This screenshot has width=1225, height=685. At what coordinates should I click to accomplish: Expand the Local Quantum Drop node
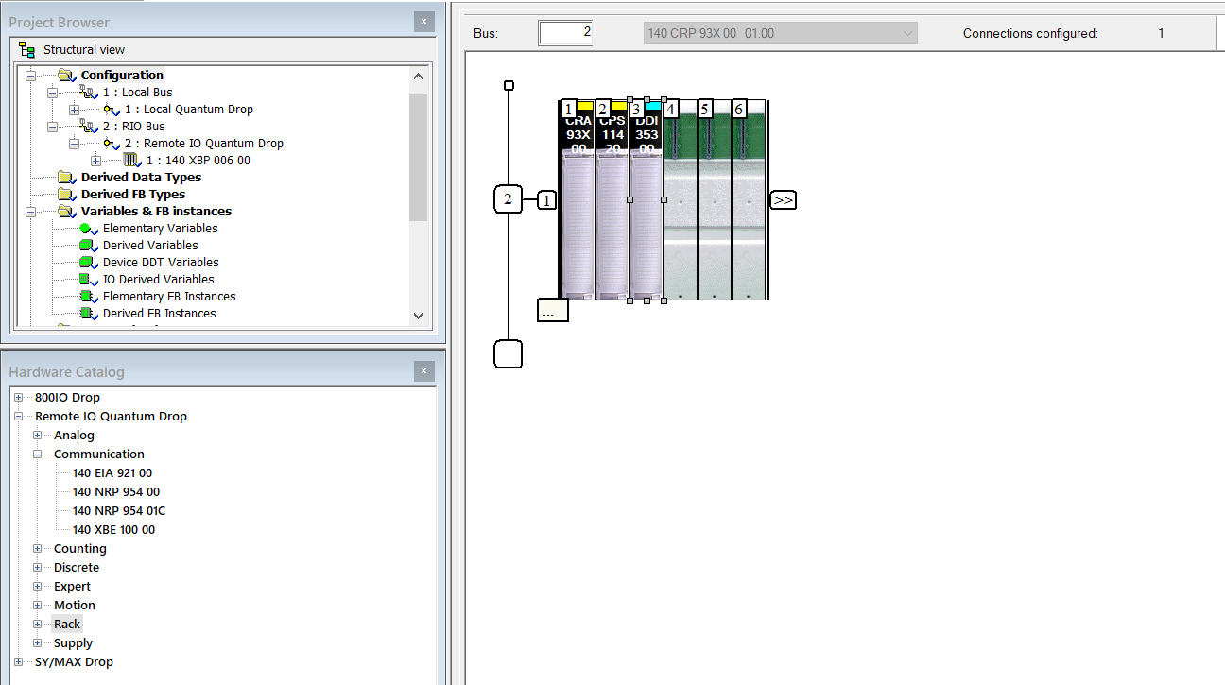tap(75, 110)
